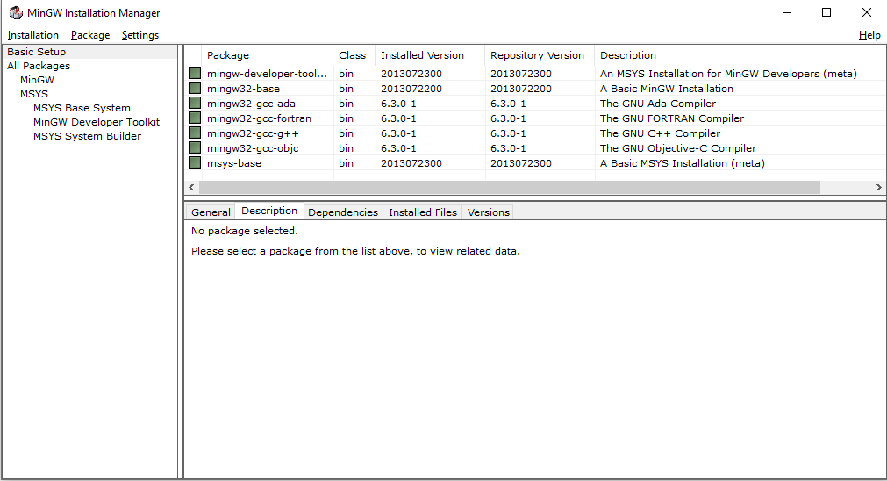887x481 pixels.
Task: Sort by Installed Version column header
Action: coord(431,55)
